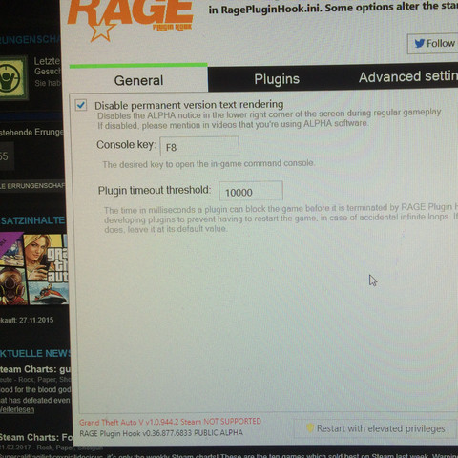Screen dimensions: 458x458
Task: Open the GTA V cover art thumbnail
Action: 33,269
